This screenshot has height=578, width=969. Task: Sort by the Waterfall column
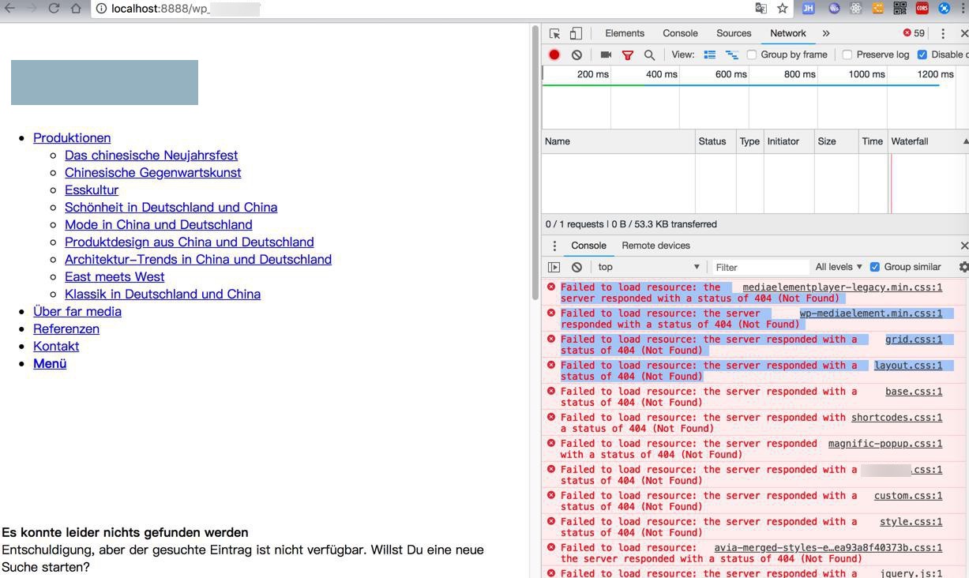(928, 141)
